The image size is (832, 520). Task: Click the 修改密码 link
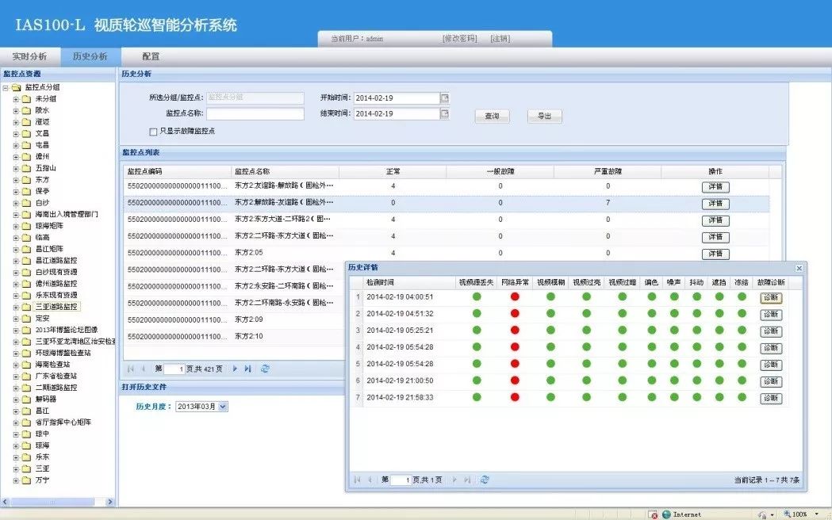point(460,39)
